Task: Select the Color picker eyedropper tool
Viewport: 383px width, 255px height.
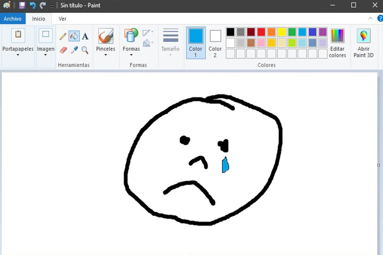Action: point(74,49)
